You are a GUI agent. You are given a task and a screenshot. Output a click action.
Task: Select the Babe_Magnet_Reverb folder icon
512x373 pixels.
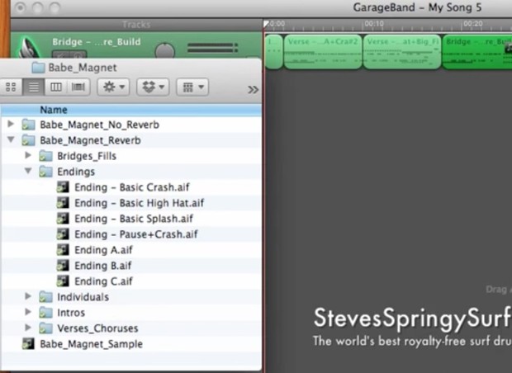[28, 140]
